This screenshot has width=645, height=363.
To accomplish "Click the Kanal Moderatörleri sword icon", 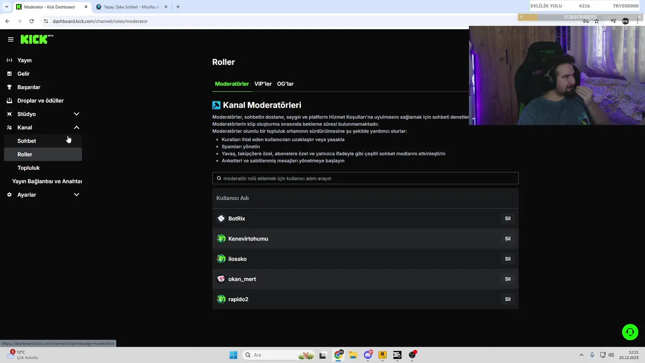I will pyautogui.click(x=216, y=105).
